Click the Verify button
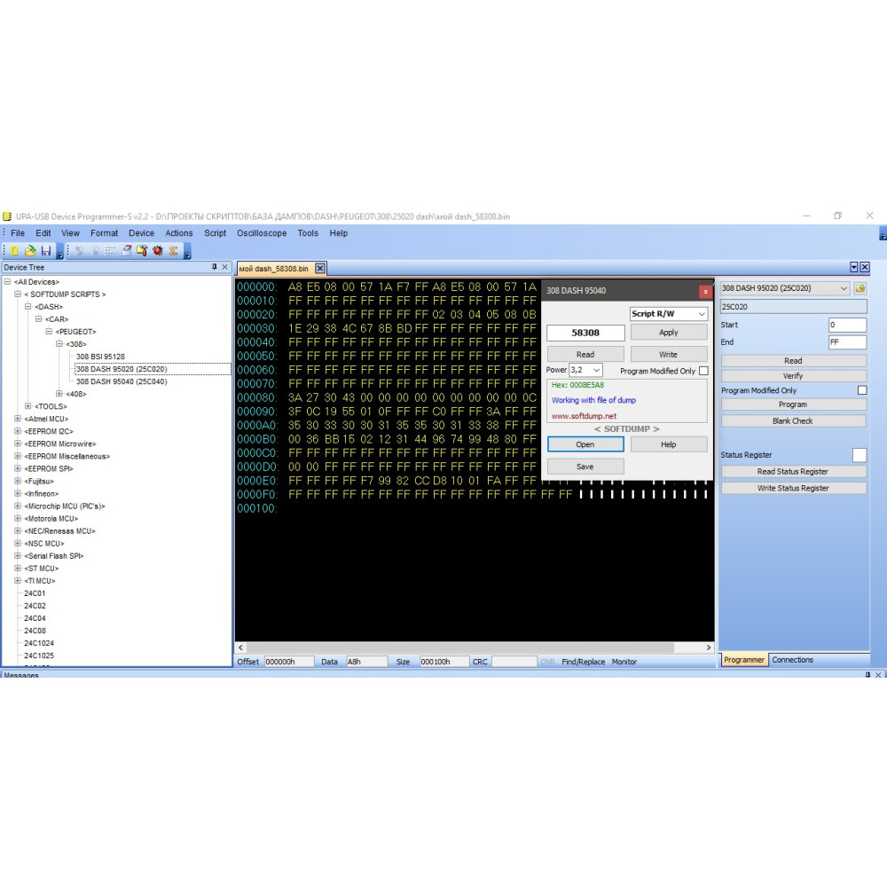887x887 pixels. [793, 376]
